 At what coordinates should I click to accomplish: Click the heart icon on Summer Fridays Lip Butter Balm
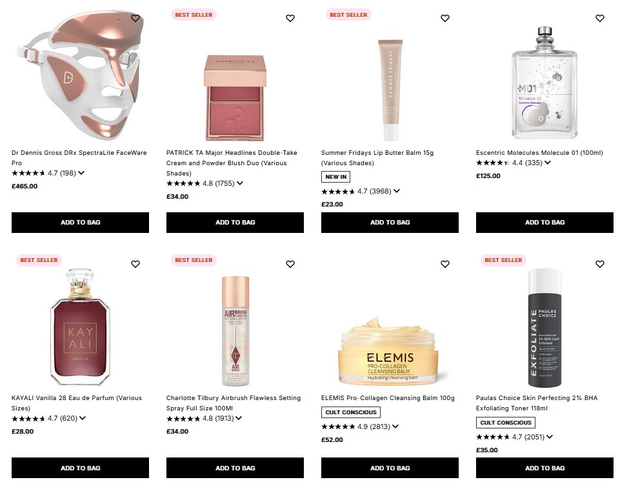point(445,19)
